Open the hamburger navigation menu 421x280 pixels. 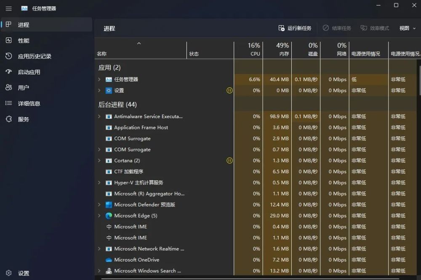pyautogui.click(x=8, y=8)
